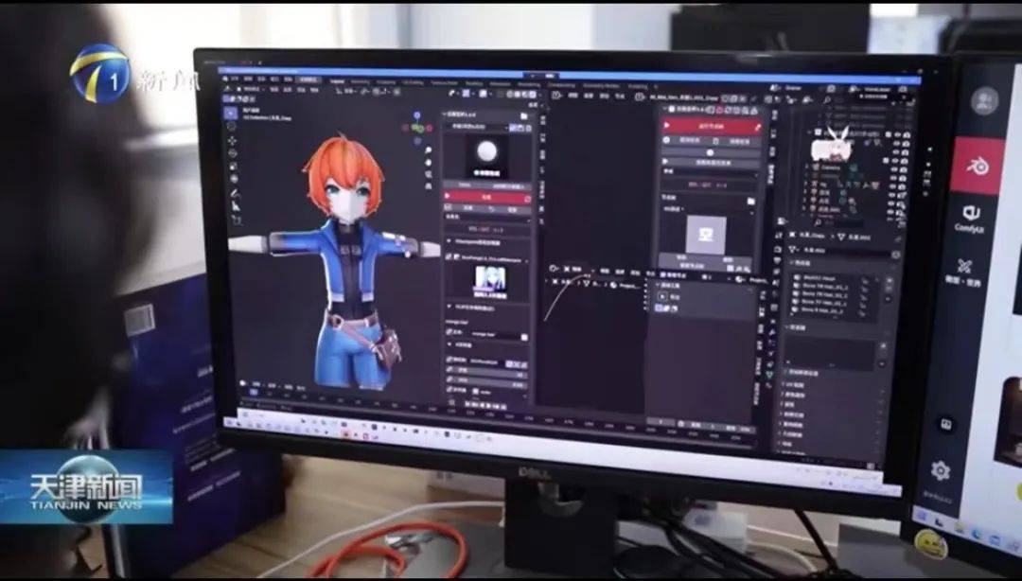Switch to the Modeling workspace tab

(x=360, y=81)
